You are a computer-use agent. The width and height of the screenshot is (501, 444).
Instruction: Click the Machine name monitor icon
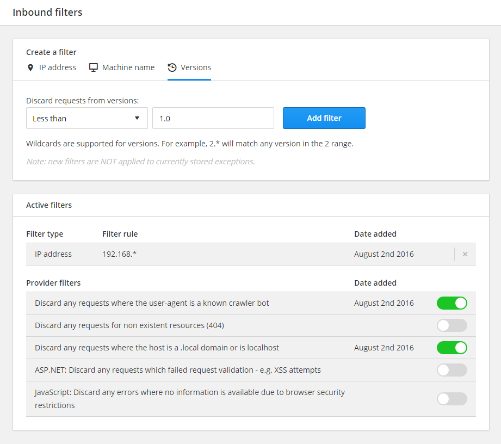94,68
